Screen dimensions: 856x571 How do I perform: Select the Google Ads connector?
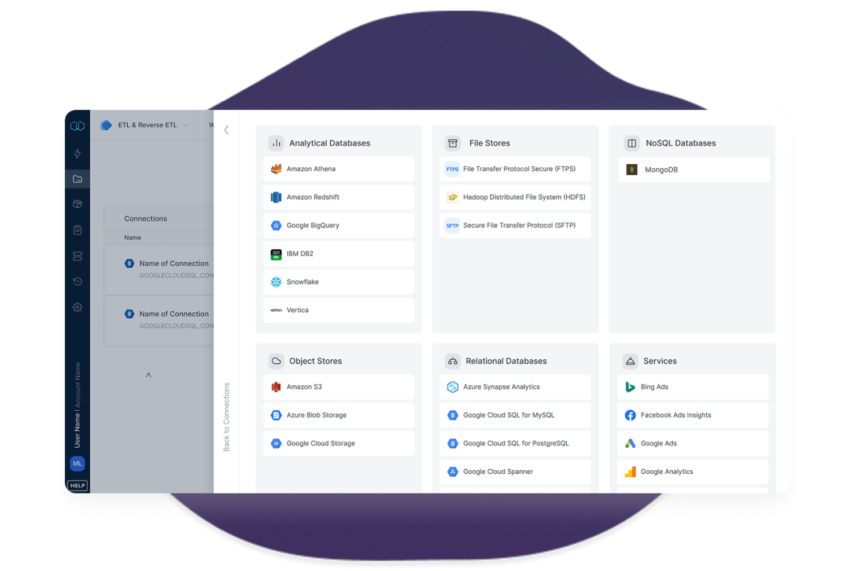(692, 444)
